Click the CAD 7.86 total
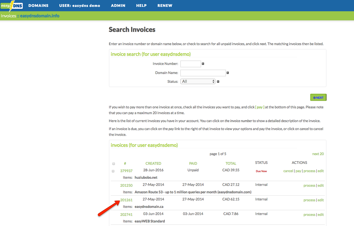The height and width of the screenshot is (226, 354). click(231, 214)
